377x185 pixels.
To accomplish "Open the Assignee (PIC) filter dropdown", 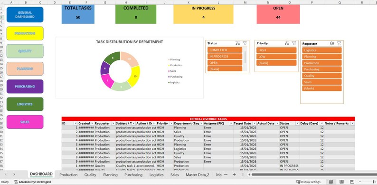I will [231, 123].
